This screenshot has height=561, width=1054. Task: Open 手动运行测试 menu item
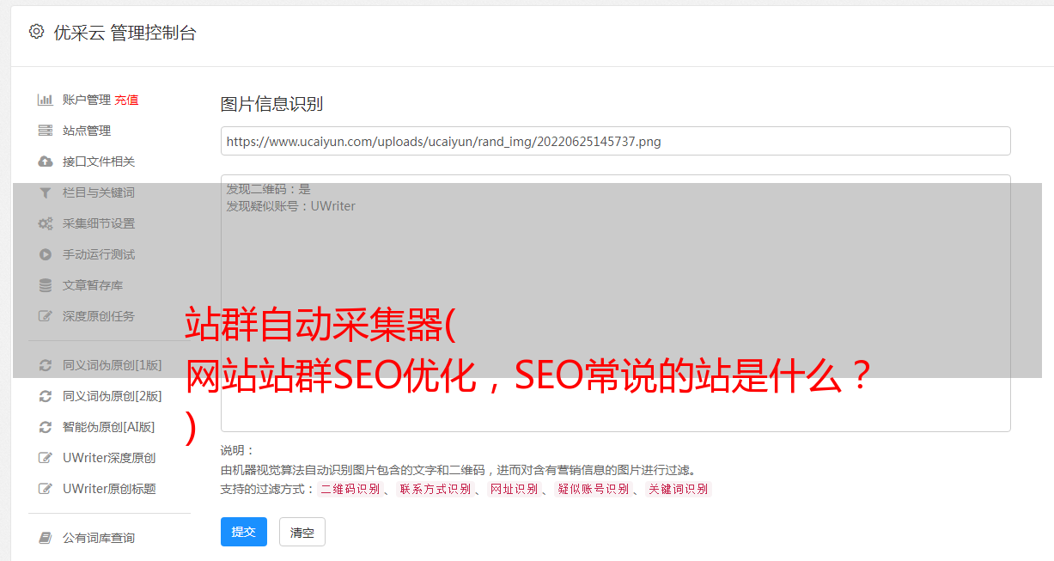pyautogui.click(x=99, y=254)
